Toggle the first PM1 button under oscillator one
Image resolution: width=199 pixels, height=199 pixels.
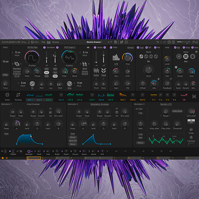pyautogui.click(x=46, y=69)
